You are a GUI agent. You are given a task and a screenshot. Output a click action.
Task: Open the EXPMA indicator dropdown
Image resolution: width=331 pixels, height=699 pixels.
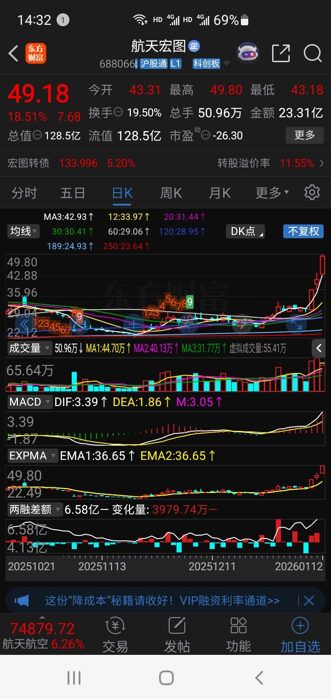[32, 456]
